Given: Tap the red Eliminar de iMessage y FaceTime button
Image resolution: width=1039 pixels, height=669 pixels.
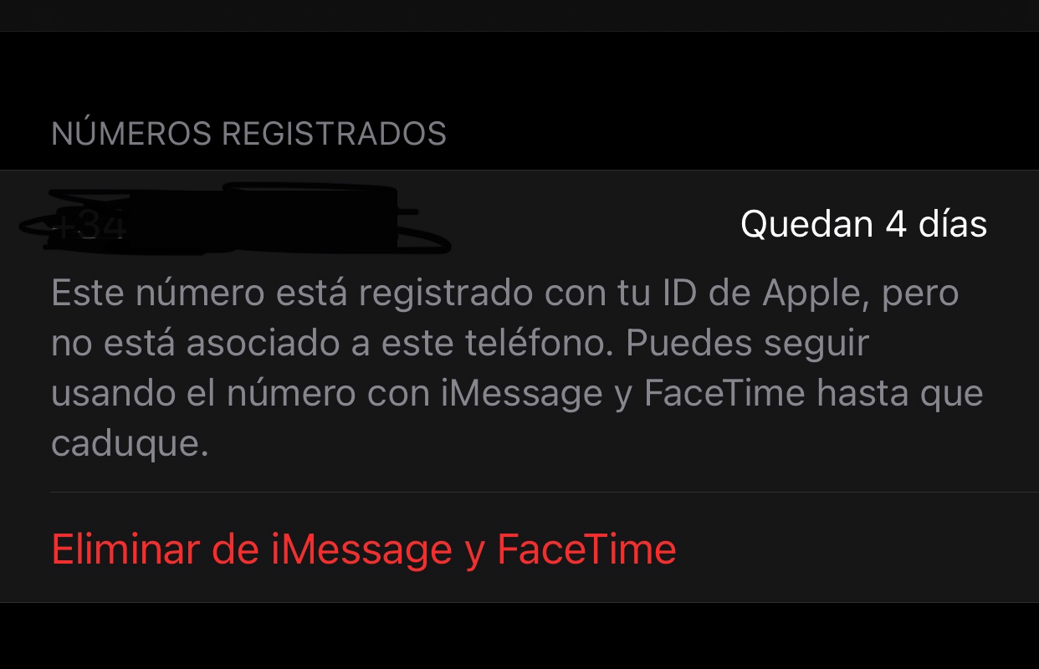Looking at the screenshot, I should click(364, 549).
